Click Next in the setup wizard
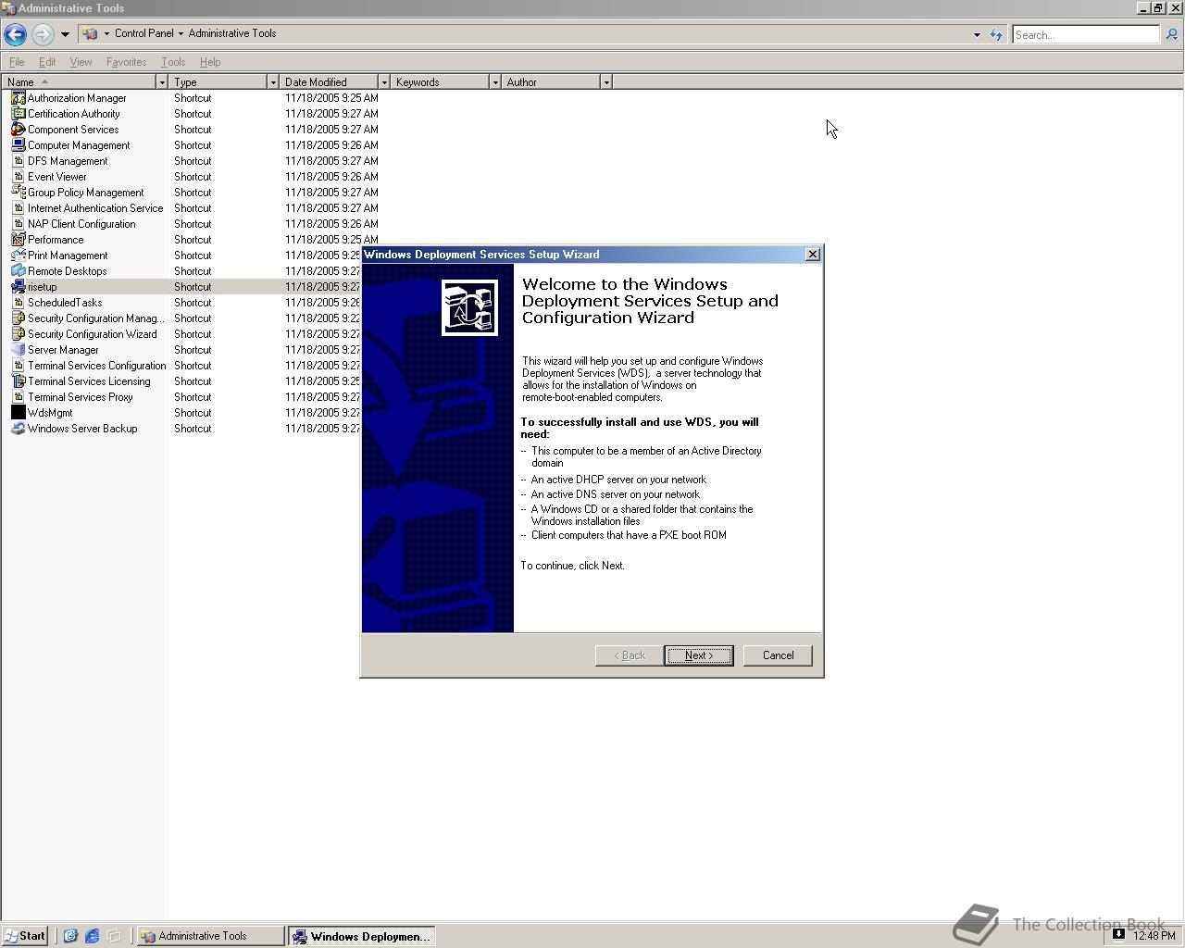The image size is (1185, 948). [699, 655]
